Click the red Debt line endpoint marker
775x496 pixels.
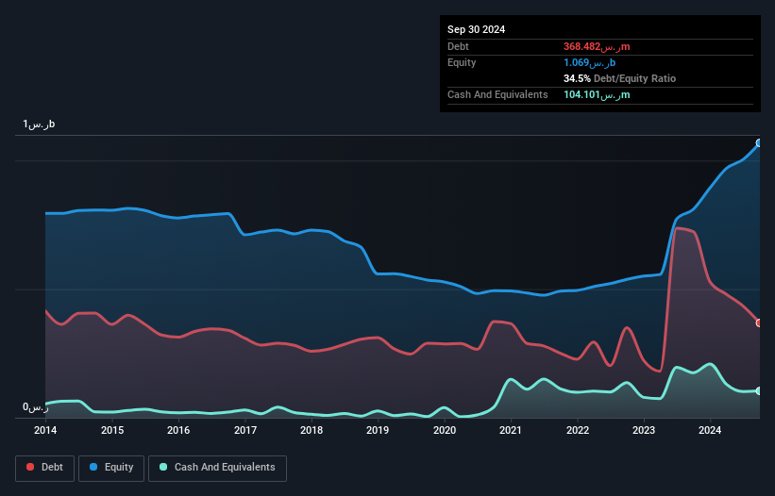759,322
